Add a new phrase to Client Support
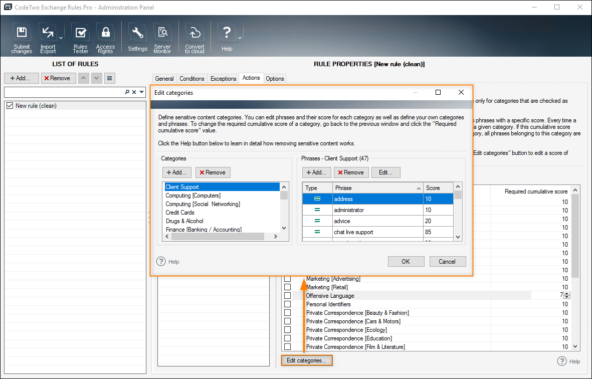This screenshot has width=592, height=379. (x=317, y=172)
